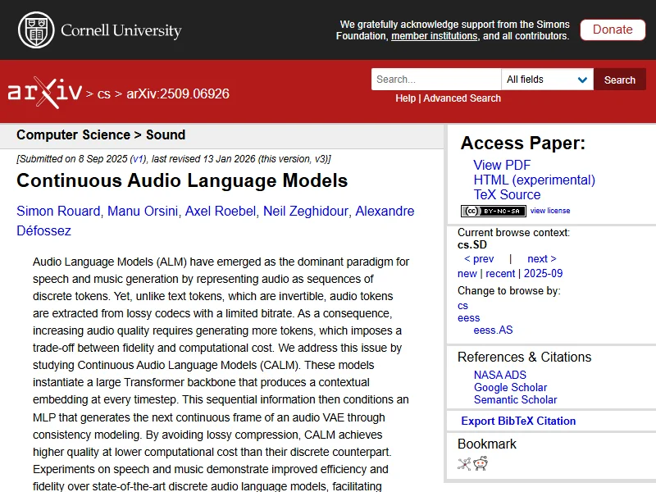Open Google Scholar citations link
656x492 pixels.
[x=510, y=388]
